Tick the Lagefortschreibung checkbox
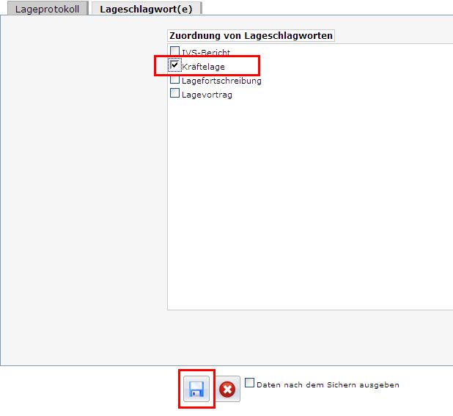Screen dimensions: 453x416 tap(174, 79)
